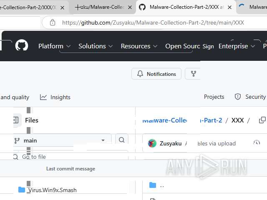The width and height of the screenshot is (267, 200).
Task: Click the fork repository icon button
Action: [x=193, y=74]
